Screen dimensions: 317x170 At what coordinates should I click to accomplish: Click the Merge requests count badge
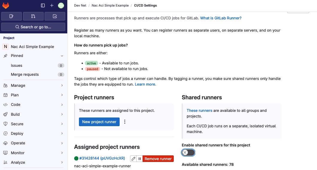(61, 75)
